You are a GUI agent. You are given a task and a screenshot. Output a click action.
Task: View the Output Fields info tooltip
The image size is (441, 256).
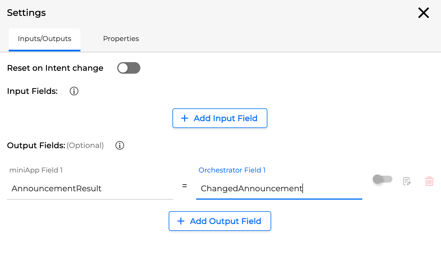click(120, 145)
